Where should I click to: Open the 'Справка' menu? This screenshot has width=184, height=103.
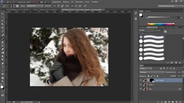coord(95,2)
